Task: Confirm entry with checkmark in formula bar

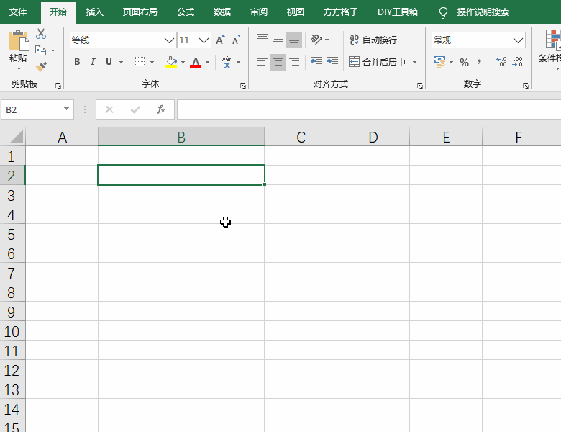Action: (135, 109)
